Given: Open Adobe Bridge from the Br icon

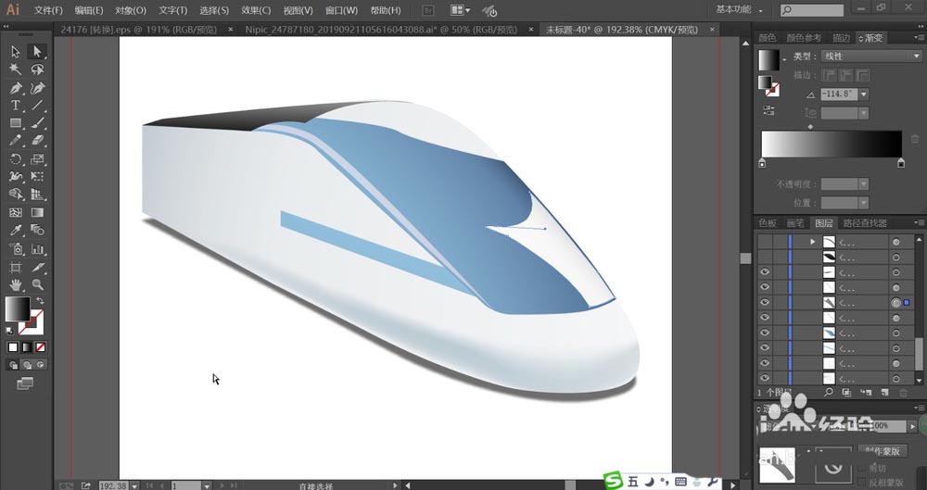Looking at the screenshot, I should (428, 10).
